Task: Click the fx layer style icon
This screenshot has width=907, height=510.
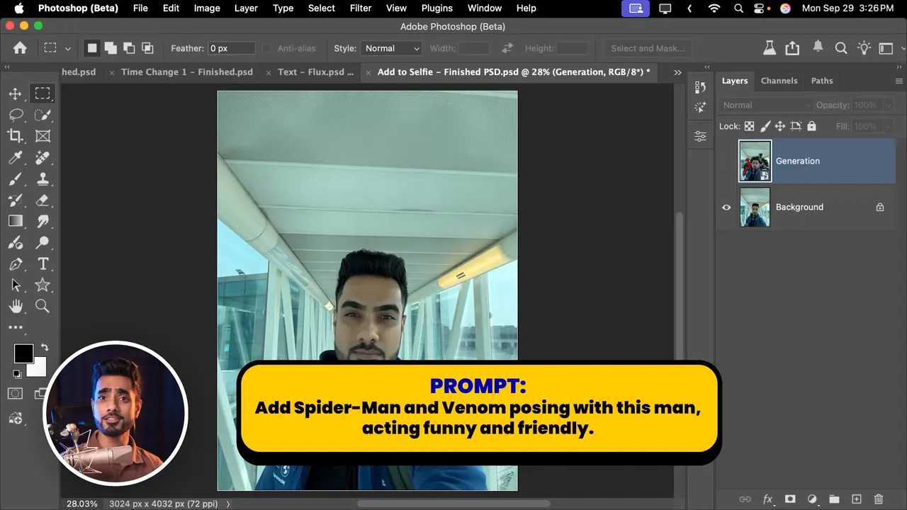Action: (x=767, y=499)
